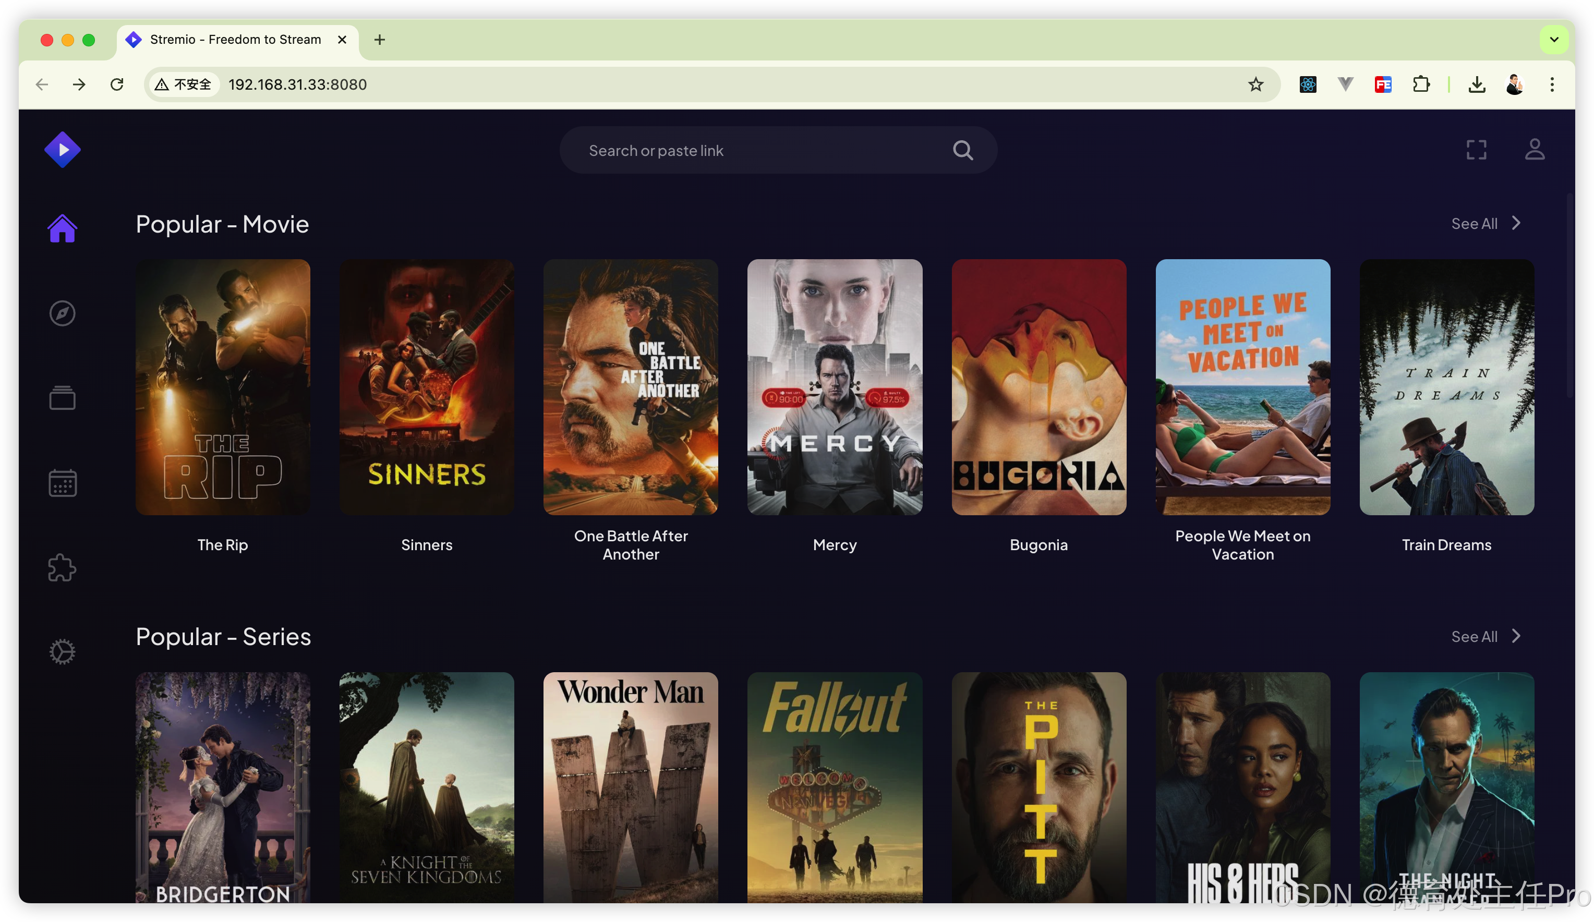The width and height of the screenshot is (1594, 922).
Task: Open the Settings gear icon in sidebar
Action: pos(62,652)
